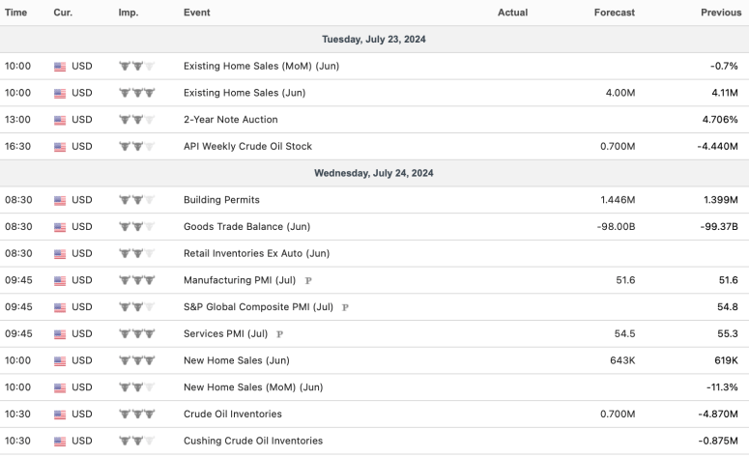Click the importance bulls for Goods Trade Balance (Jun)

tap(137, 226)
